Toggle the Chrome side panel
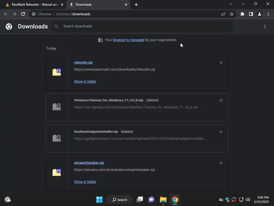Image resolution: width=274 pixels, height=206 pixels. pos(251,14)
